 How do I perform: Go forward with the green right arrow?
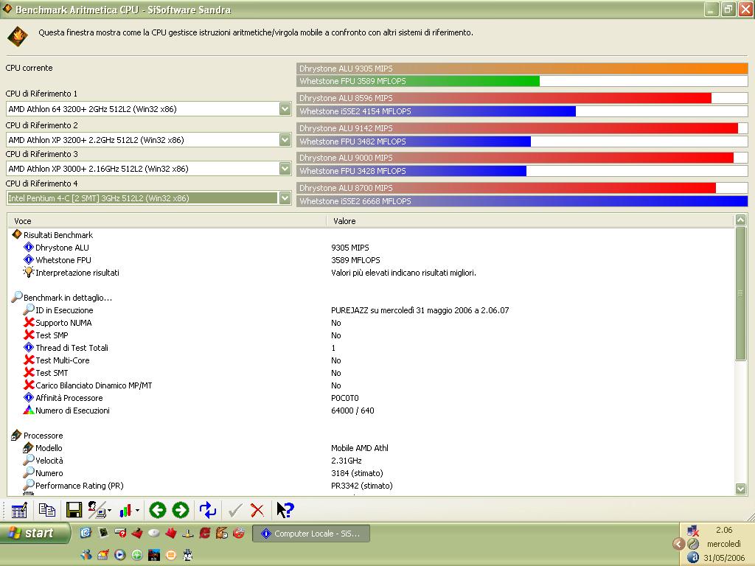point(181,510)
